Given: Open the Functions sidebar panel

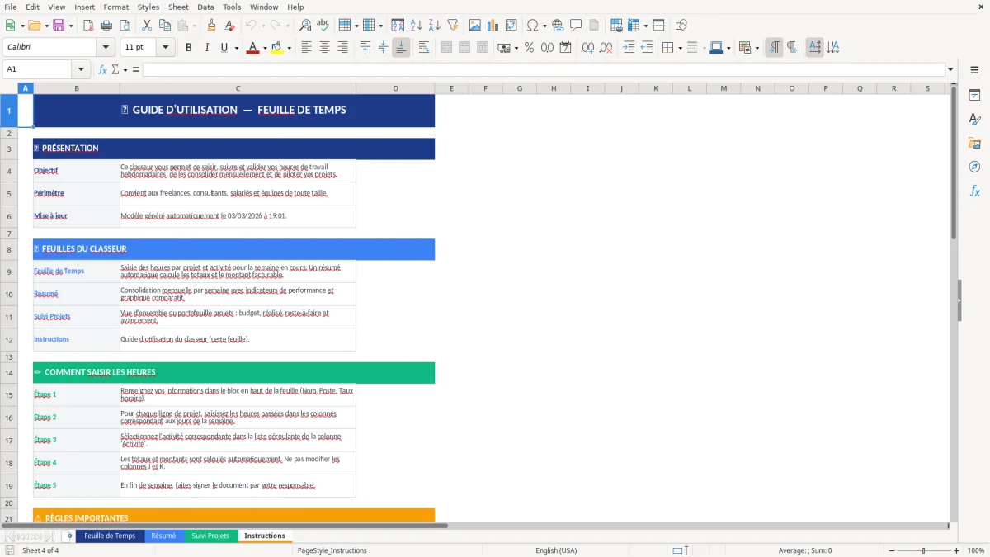Looking at the screenshot, I should (974, 191).
